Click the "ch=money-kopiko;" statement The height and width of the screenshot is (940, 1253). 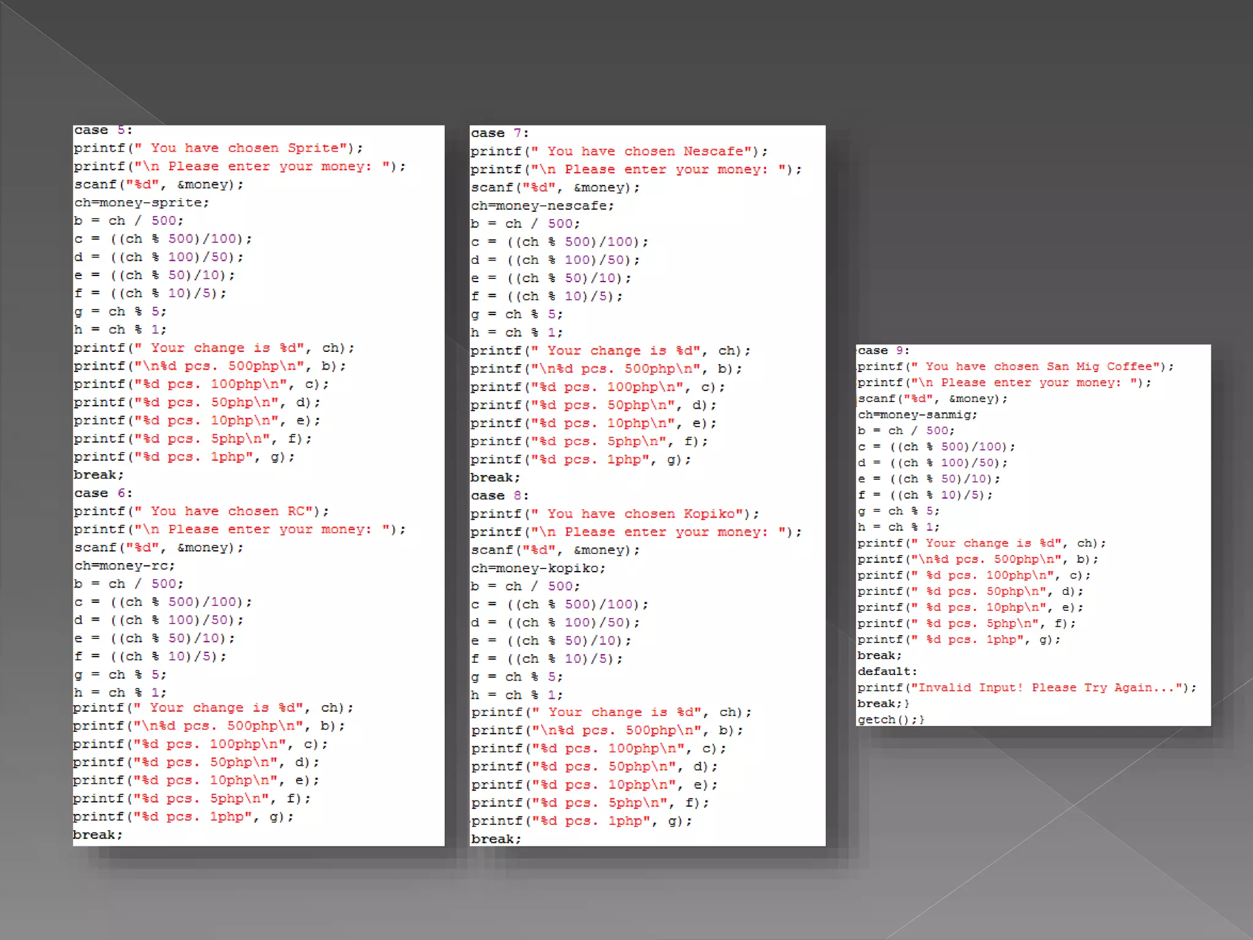[538, 569]
